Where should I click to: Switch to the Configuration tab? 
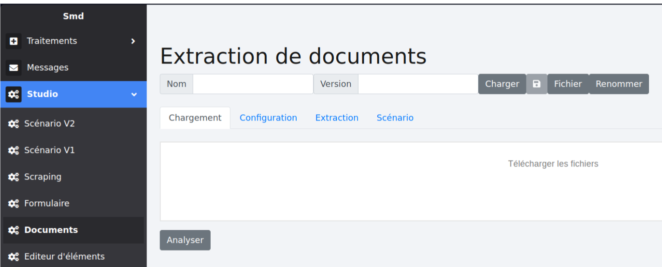point(268,118)
